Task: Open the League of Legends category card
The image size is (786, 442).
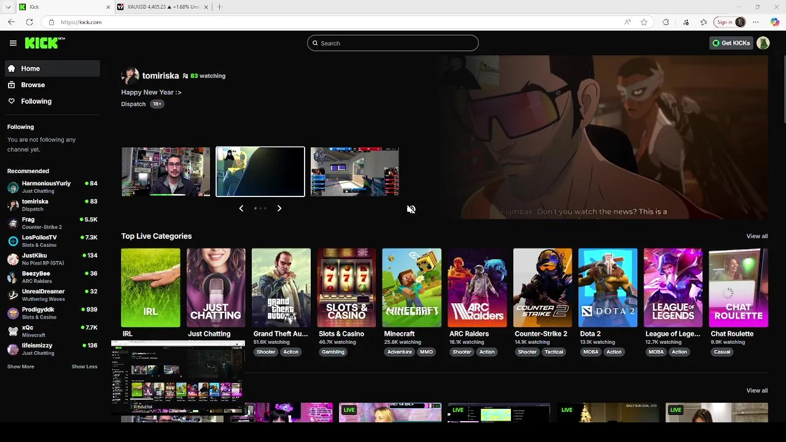Action: [x=673, y=288]
